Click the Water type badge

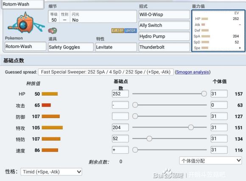[131, 31]
